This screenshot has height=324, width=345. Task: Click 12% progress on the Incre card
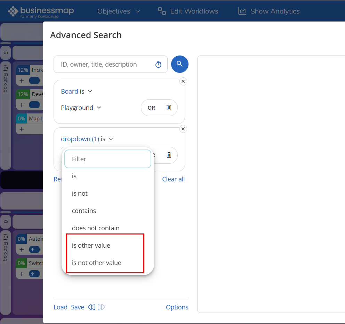(23, 70)
